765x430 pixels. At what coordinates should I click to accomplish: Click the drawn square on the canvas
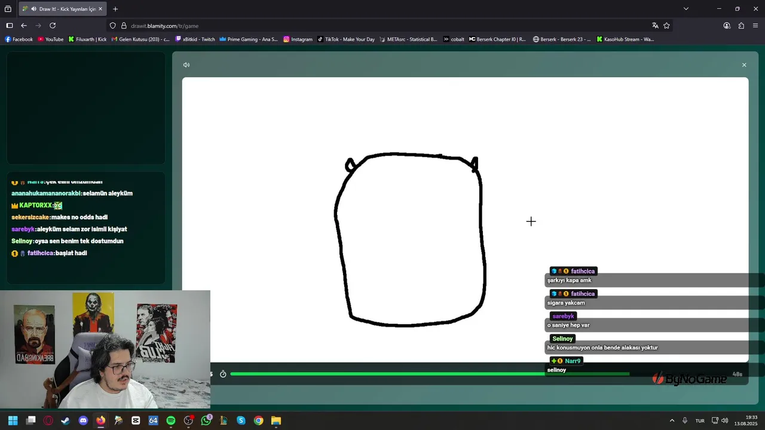pyautogui.click(x=410, y=240)
